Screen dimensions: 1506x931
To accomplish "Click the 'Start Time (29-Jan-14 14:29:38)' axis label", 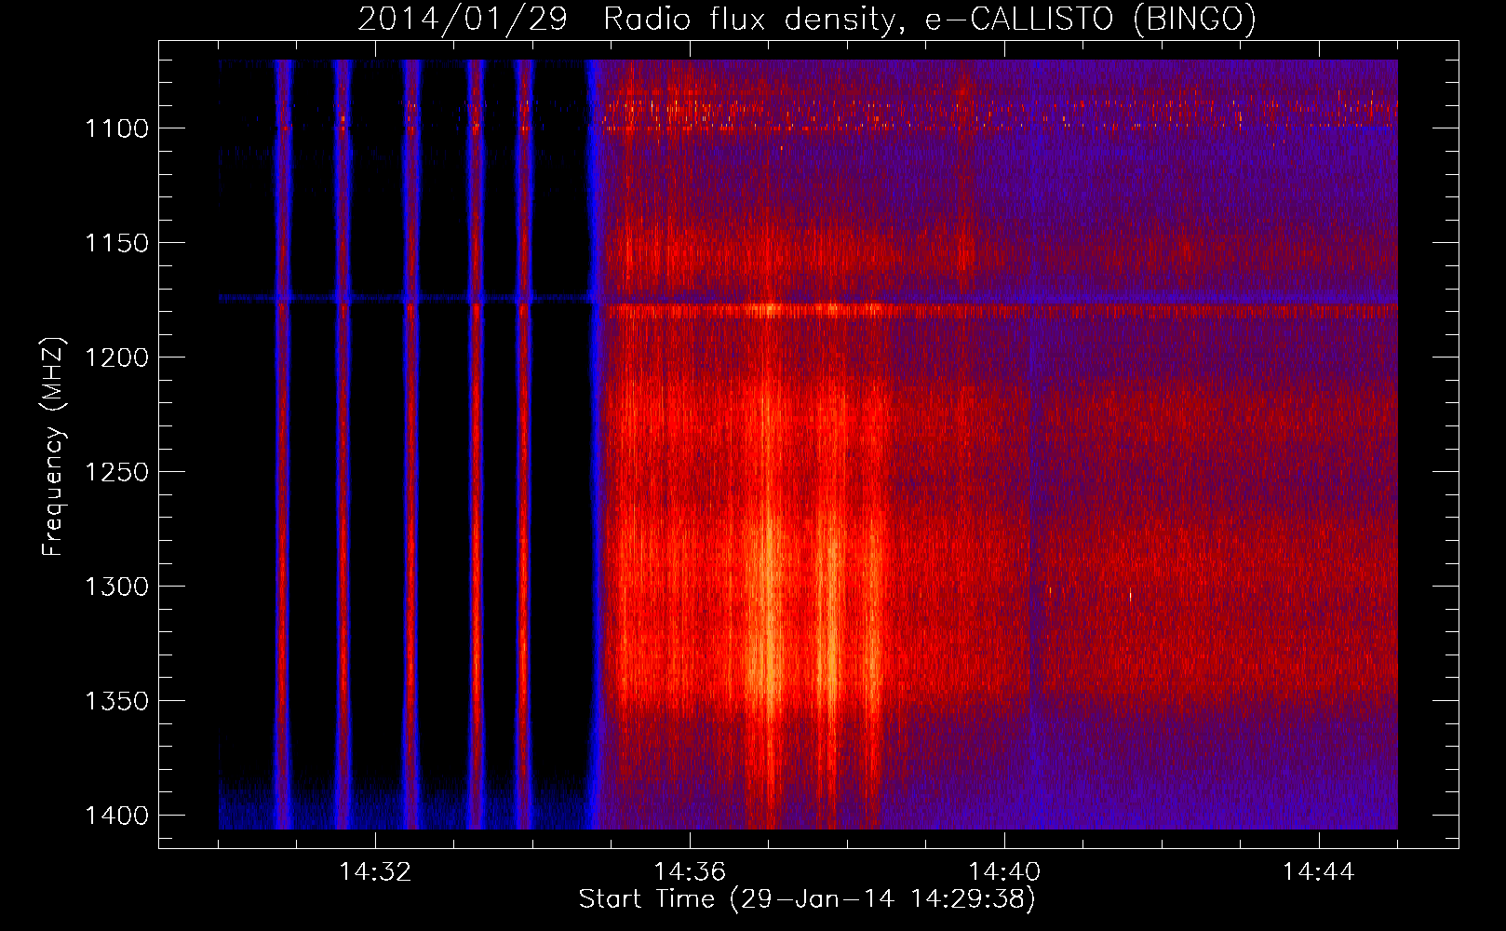I will pos(807,899).
